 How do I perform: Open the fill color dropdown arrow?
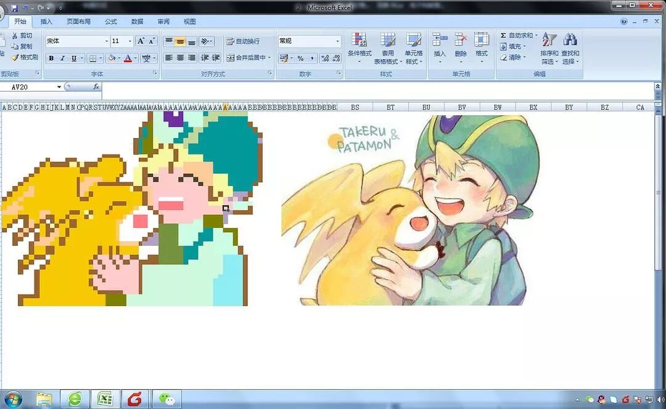point(119,58)
